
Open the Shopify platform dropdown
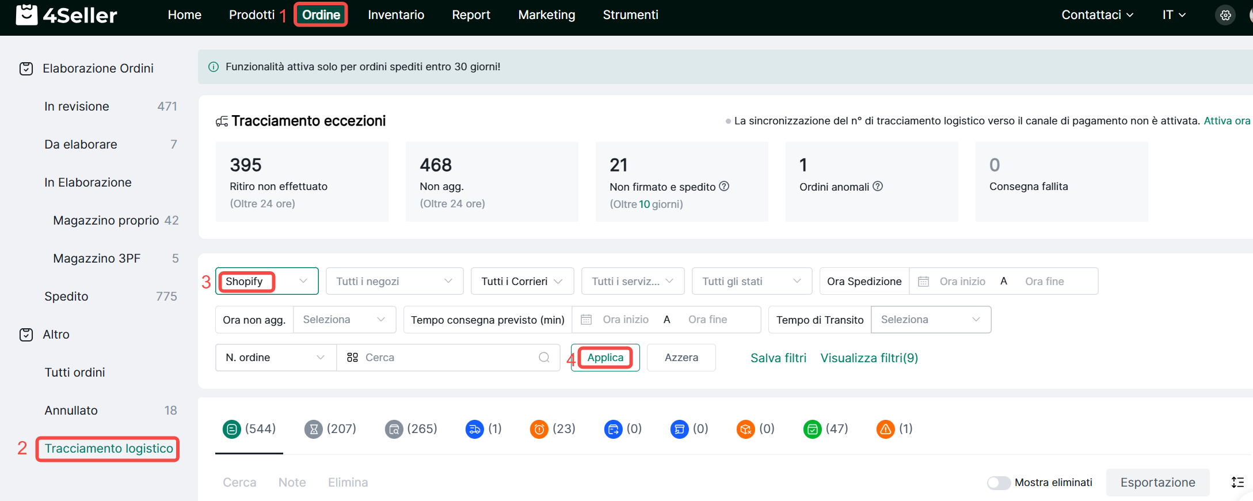click(x=266, y=282)
